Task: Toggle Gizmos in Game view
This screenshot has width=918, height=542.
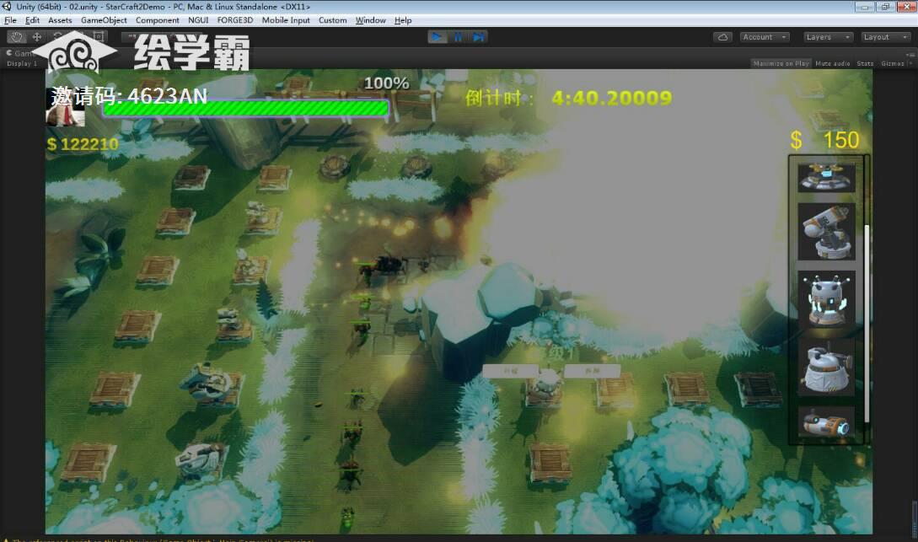Action: tap(892, 63)
